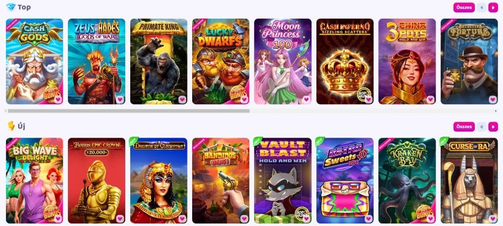Show next games in Top row
The image size is (503, 226).
pyautogui.click(x=493, y=8)
